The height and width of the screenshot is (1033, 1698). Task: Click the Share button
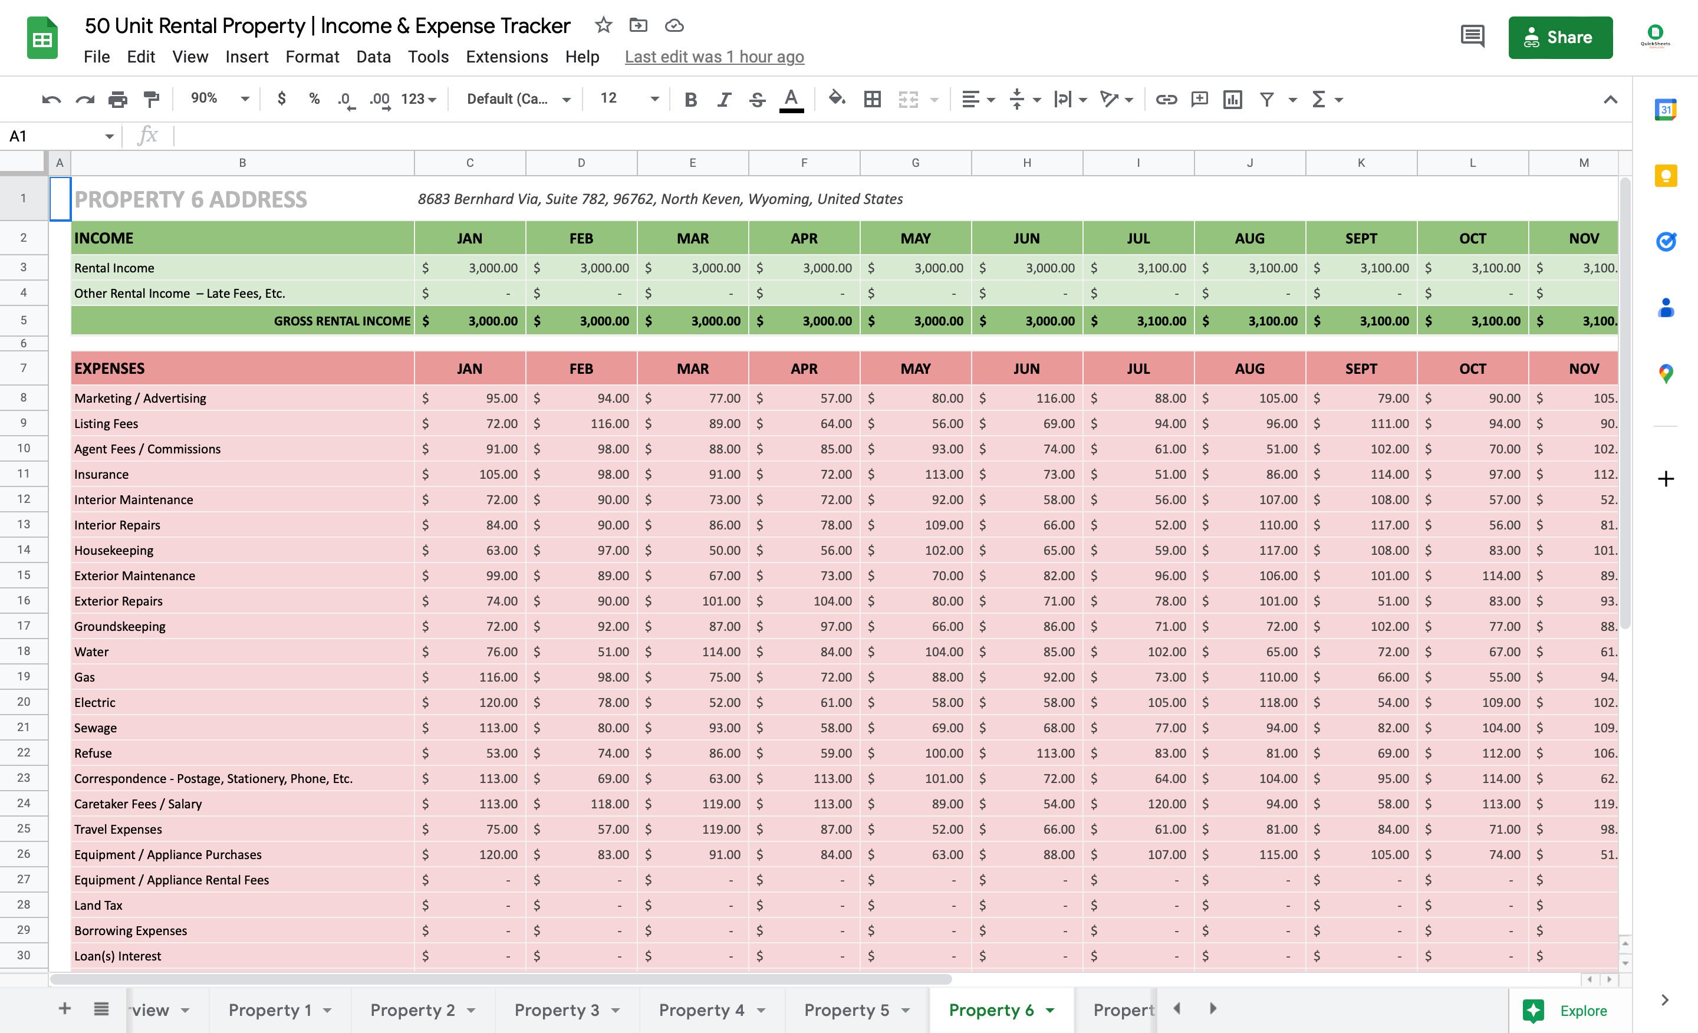1560,37
